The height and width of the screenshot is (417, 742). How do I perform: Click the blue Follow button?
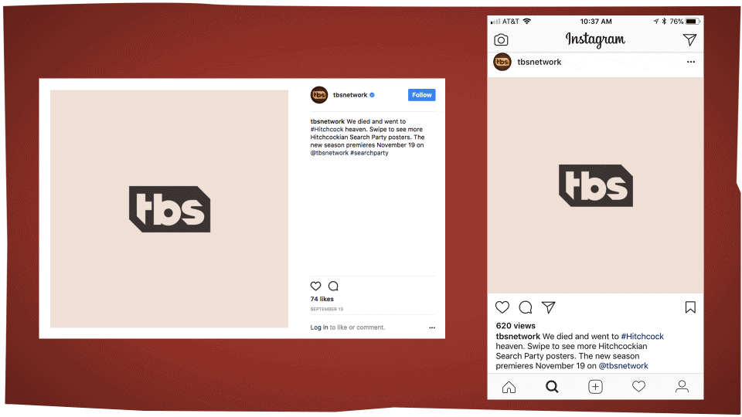(x=422, y=95)
